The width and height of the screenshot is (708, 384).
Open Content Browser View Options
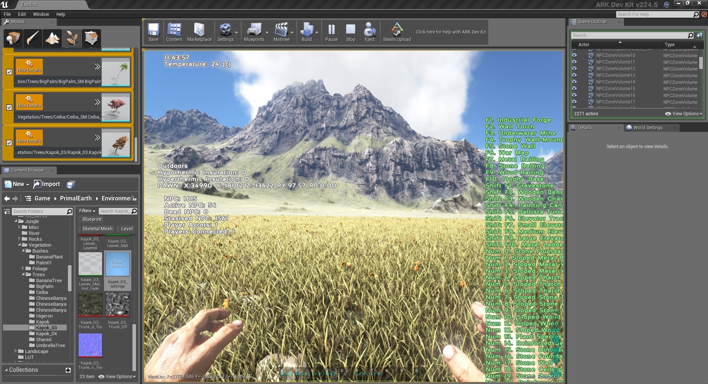coord(117,377)
